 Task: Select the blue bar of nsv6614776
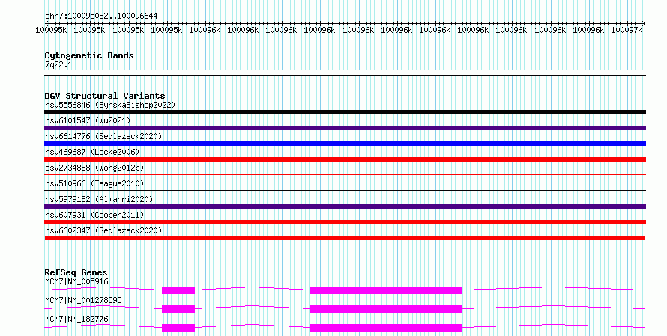pos(345,144)
